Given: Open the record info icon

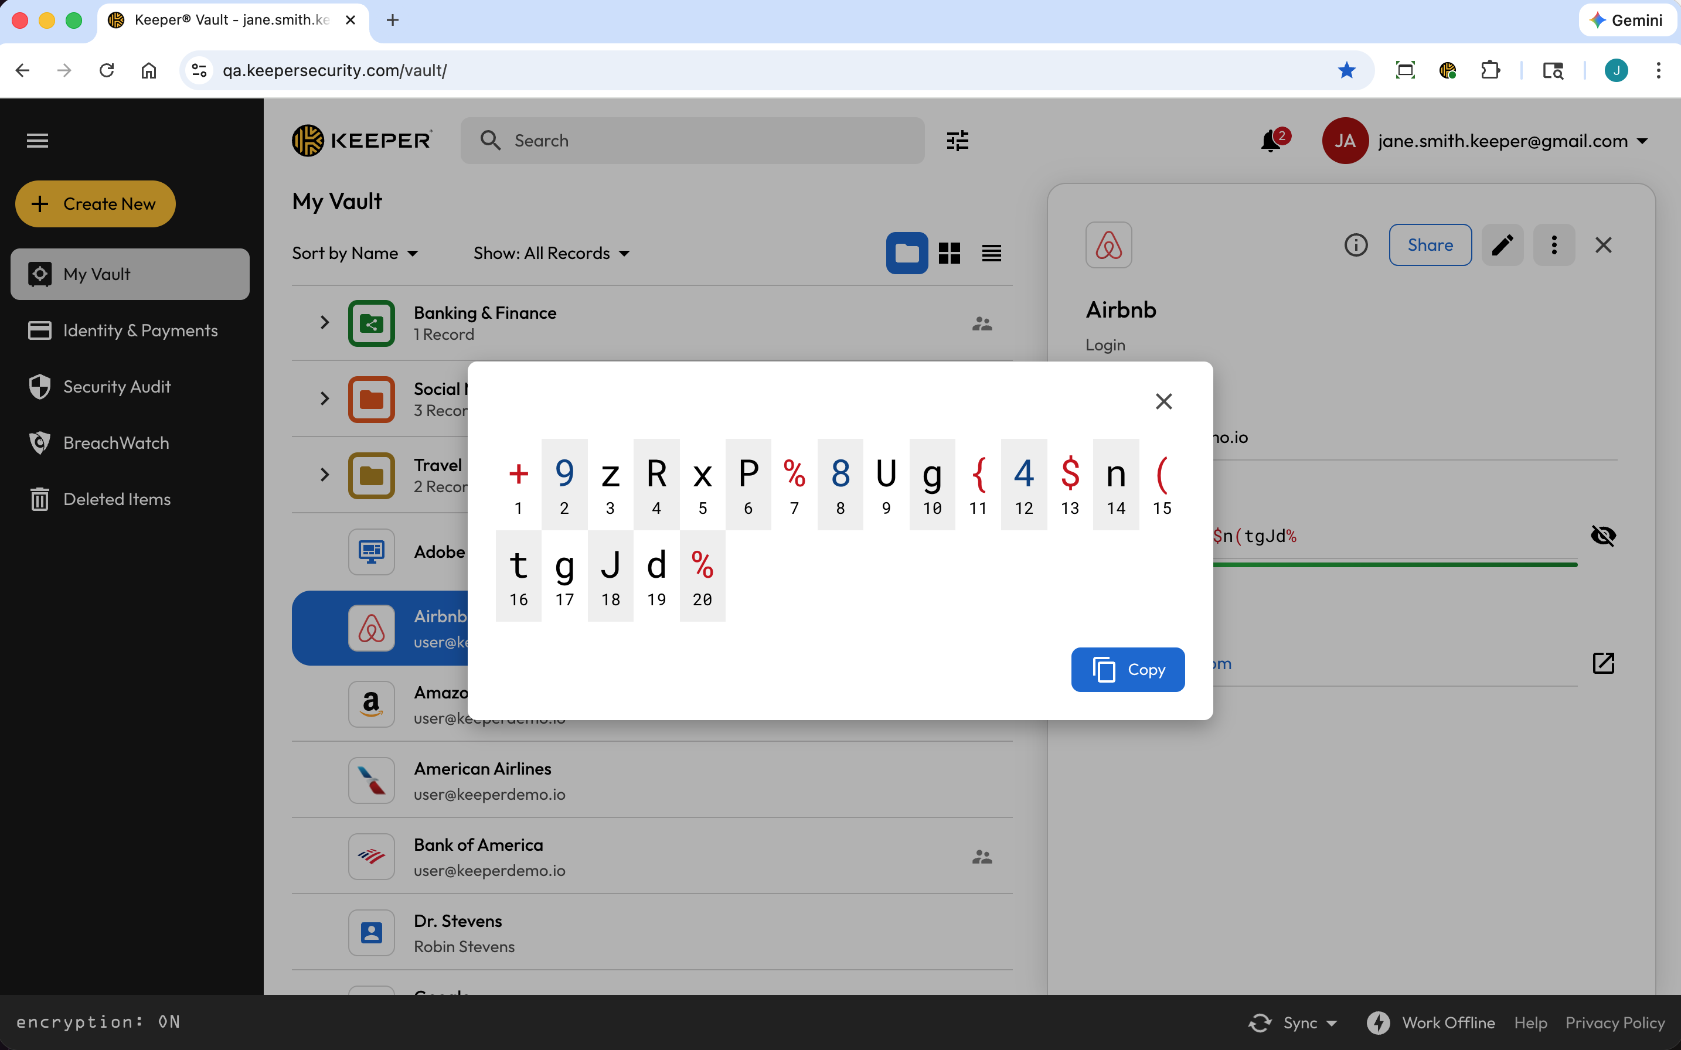Looking at the screenshot, I should 1355,245.
